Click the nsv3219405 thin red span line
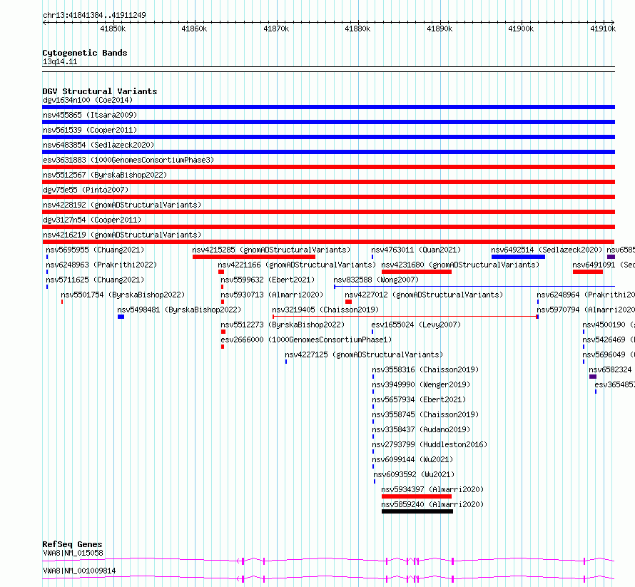This screenshot has height=587, width=635. (405, 317)
